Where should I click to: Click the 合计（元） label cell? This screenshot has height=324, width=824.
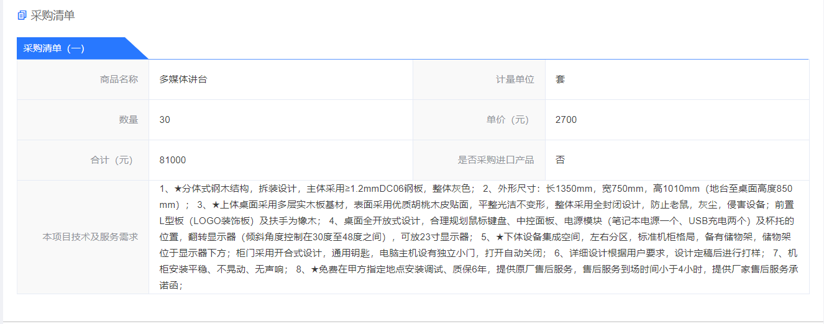112,160
